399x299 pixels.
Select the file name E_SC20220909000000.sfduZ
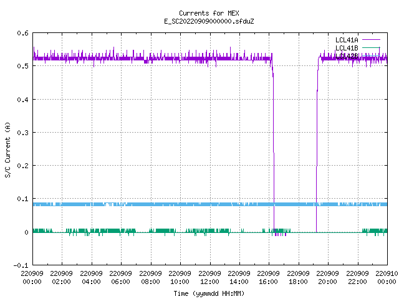click(209, 21)
